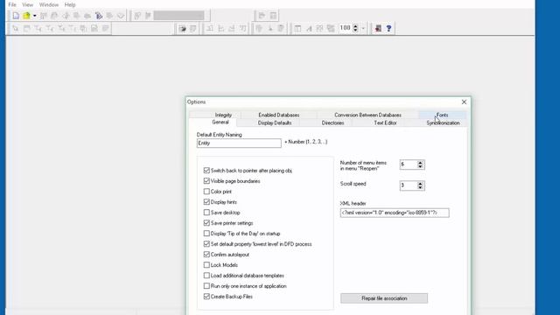Decrease the Reopen menu items count
Screen dimensions: 560x315
tap(420, 167)
